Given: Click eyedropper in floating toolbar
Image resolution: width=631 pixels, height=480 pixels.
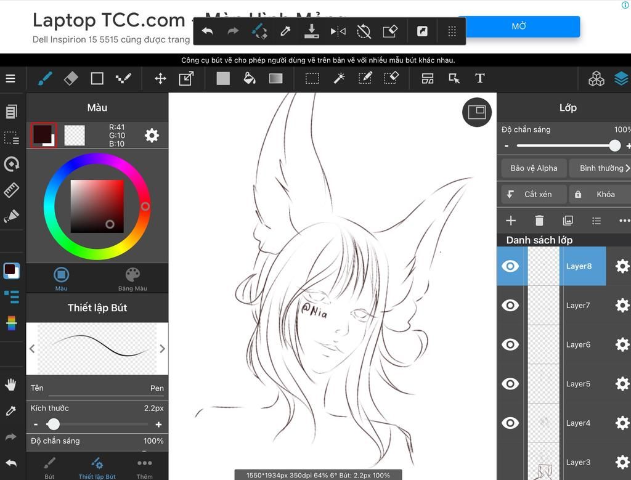Looking at the screenshot, I should point(285,31).
